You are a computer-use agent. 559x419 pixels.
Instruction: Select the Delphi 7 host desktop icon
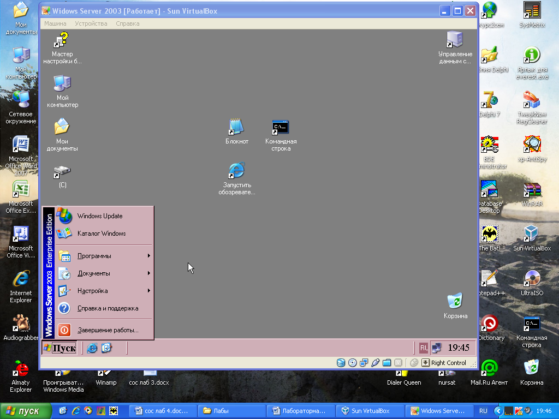(x=489, y=104)
